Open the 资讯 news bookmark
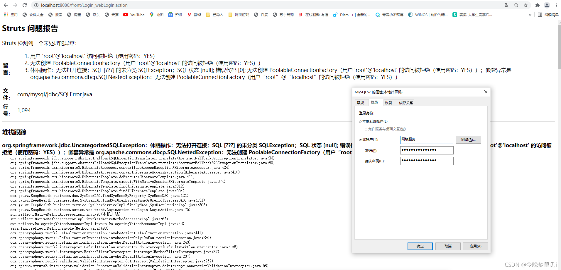The image size is (561, 270). click(175, 15)
